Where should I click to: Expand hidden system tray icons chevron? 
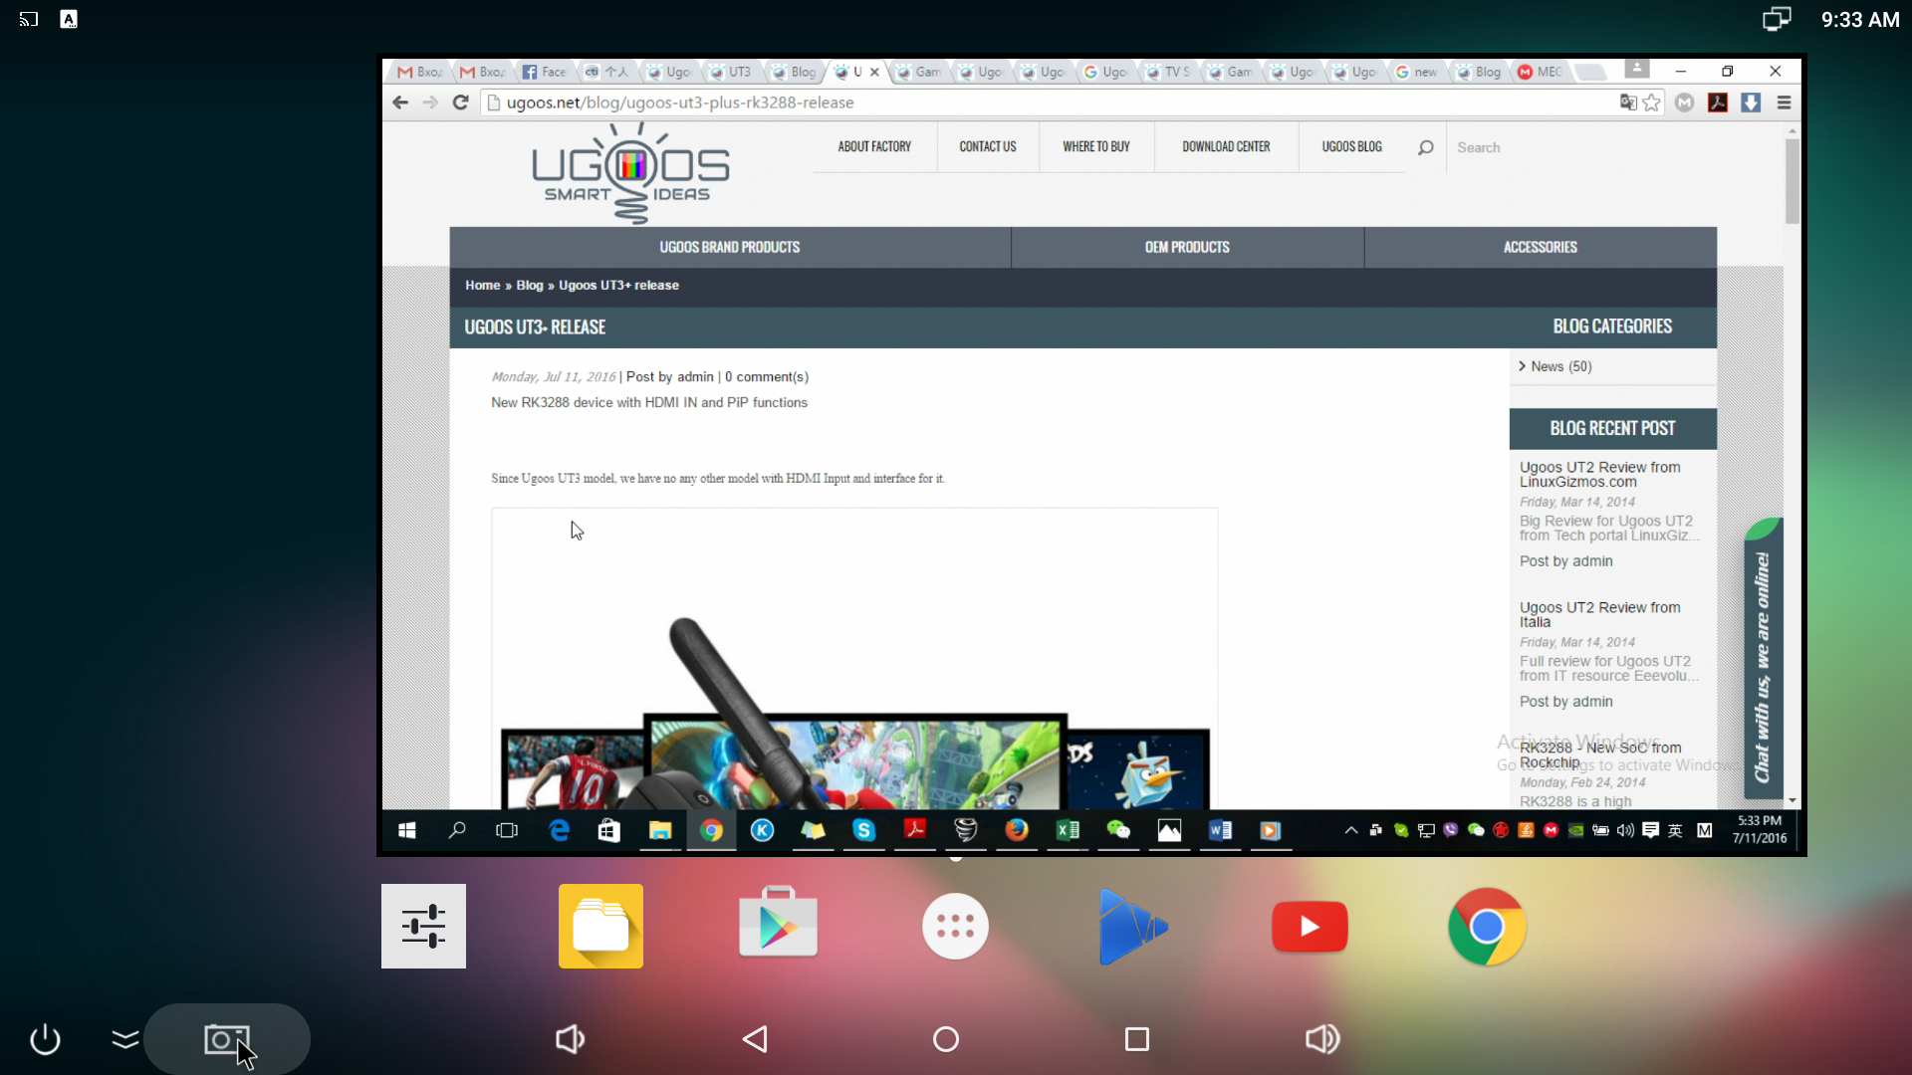(x=1351, y=830)
